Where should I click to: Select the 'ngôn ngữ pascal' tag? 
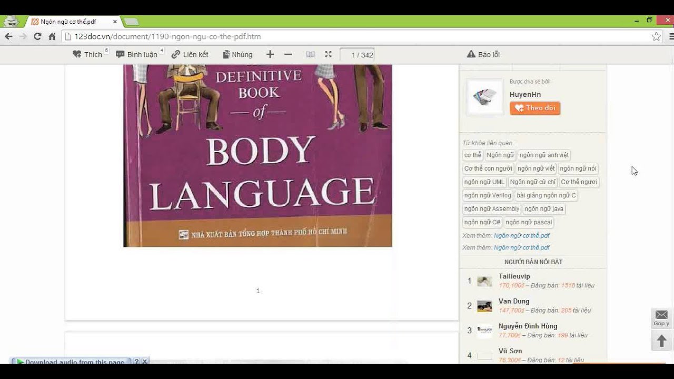pos(529,222)
